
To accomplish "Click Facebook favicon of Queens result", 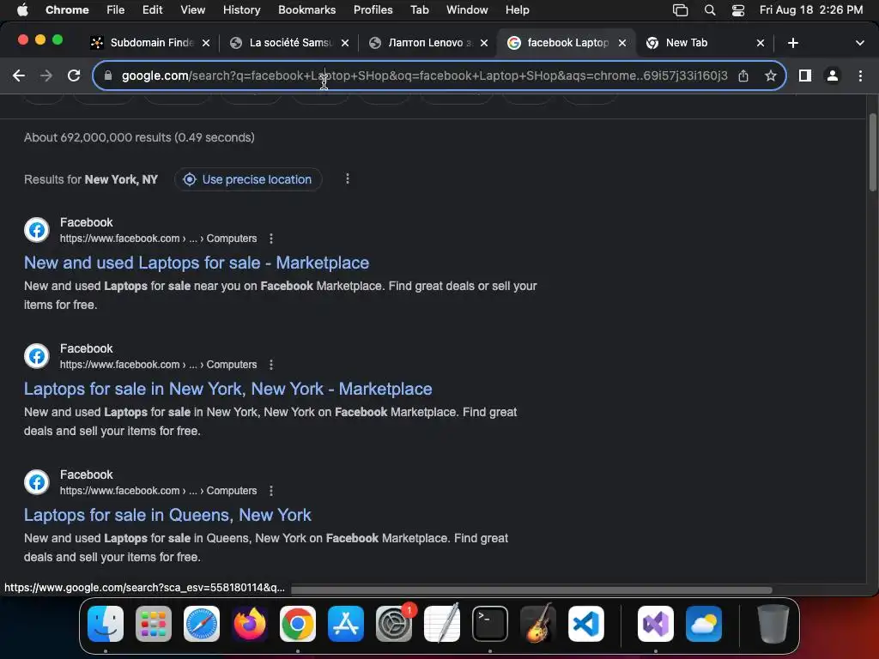I will (37, 482).
